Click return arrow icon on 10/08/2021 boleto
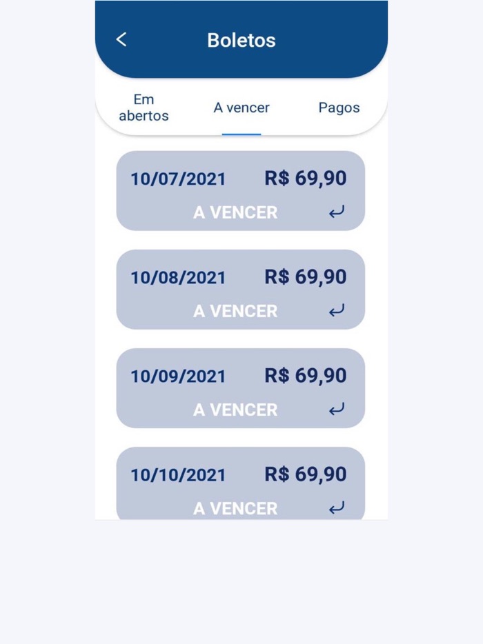This screenshot has width=483, height=644. coord(336,311)
